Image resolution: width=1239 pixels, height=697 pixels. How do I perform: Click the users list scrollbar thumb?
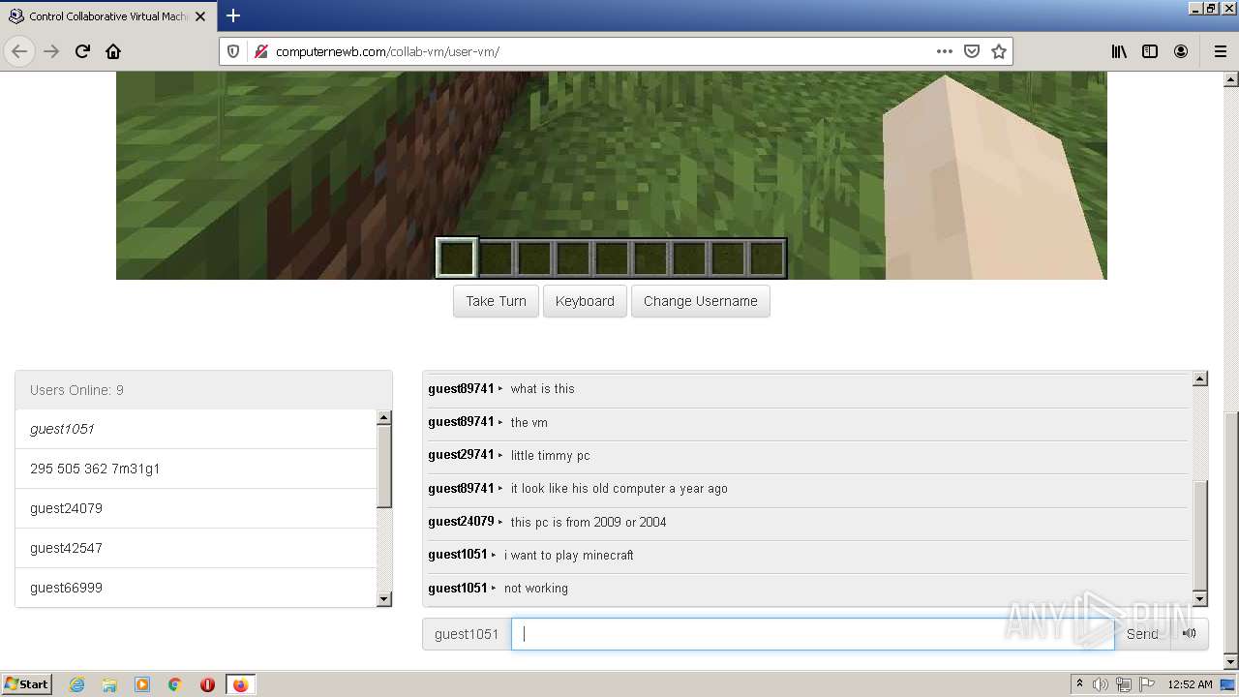click(383, 467)
